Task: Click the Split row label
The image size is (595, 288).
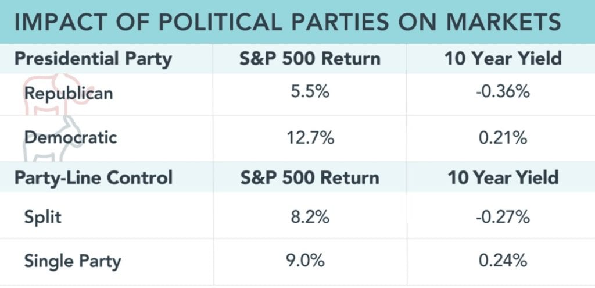Action: 42,218
